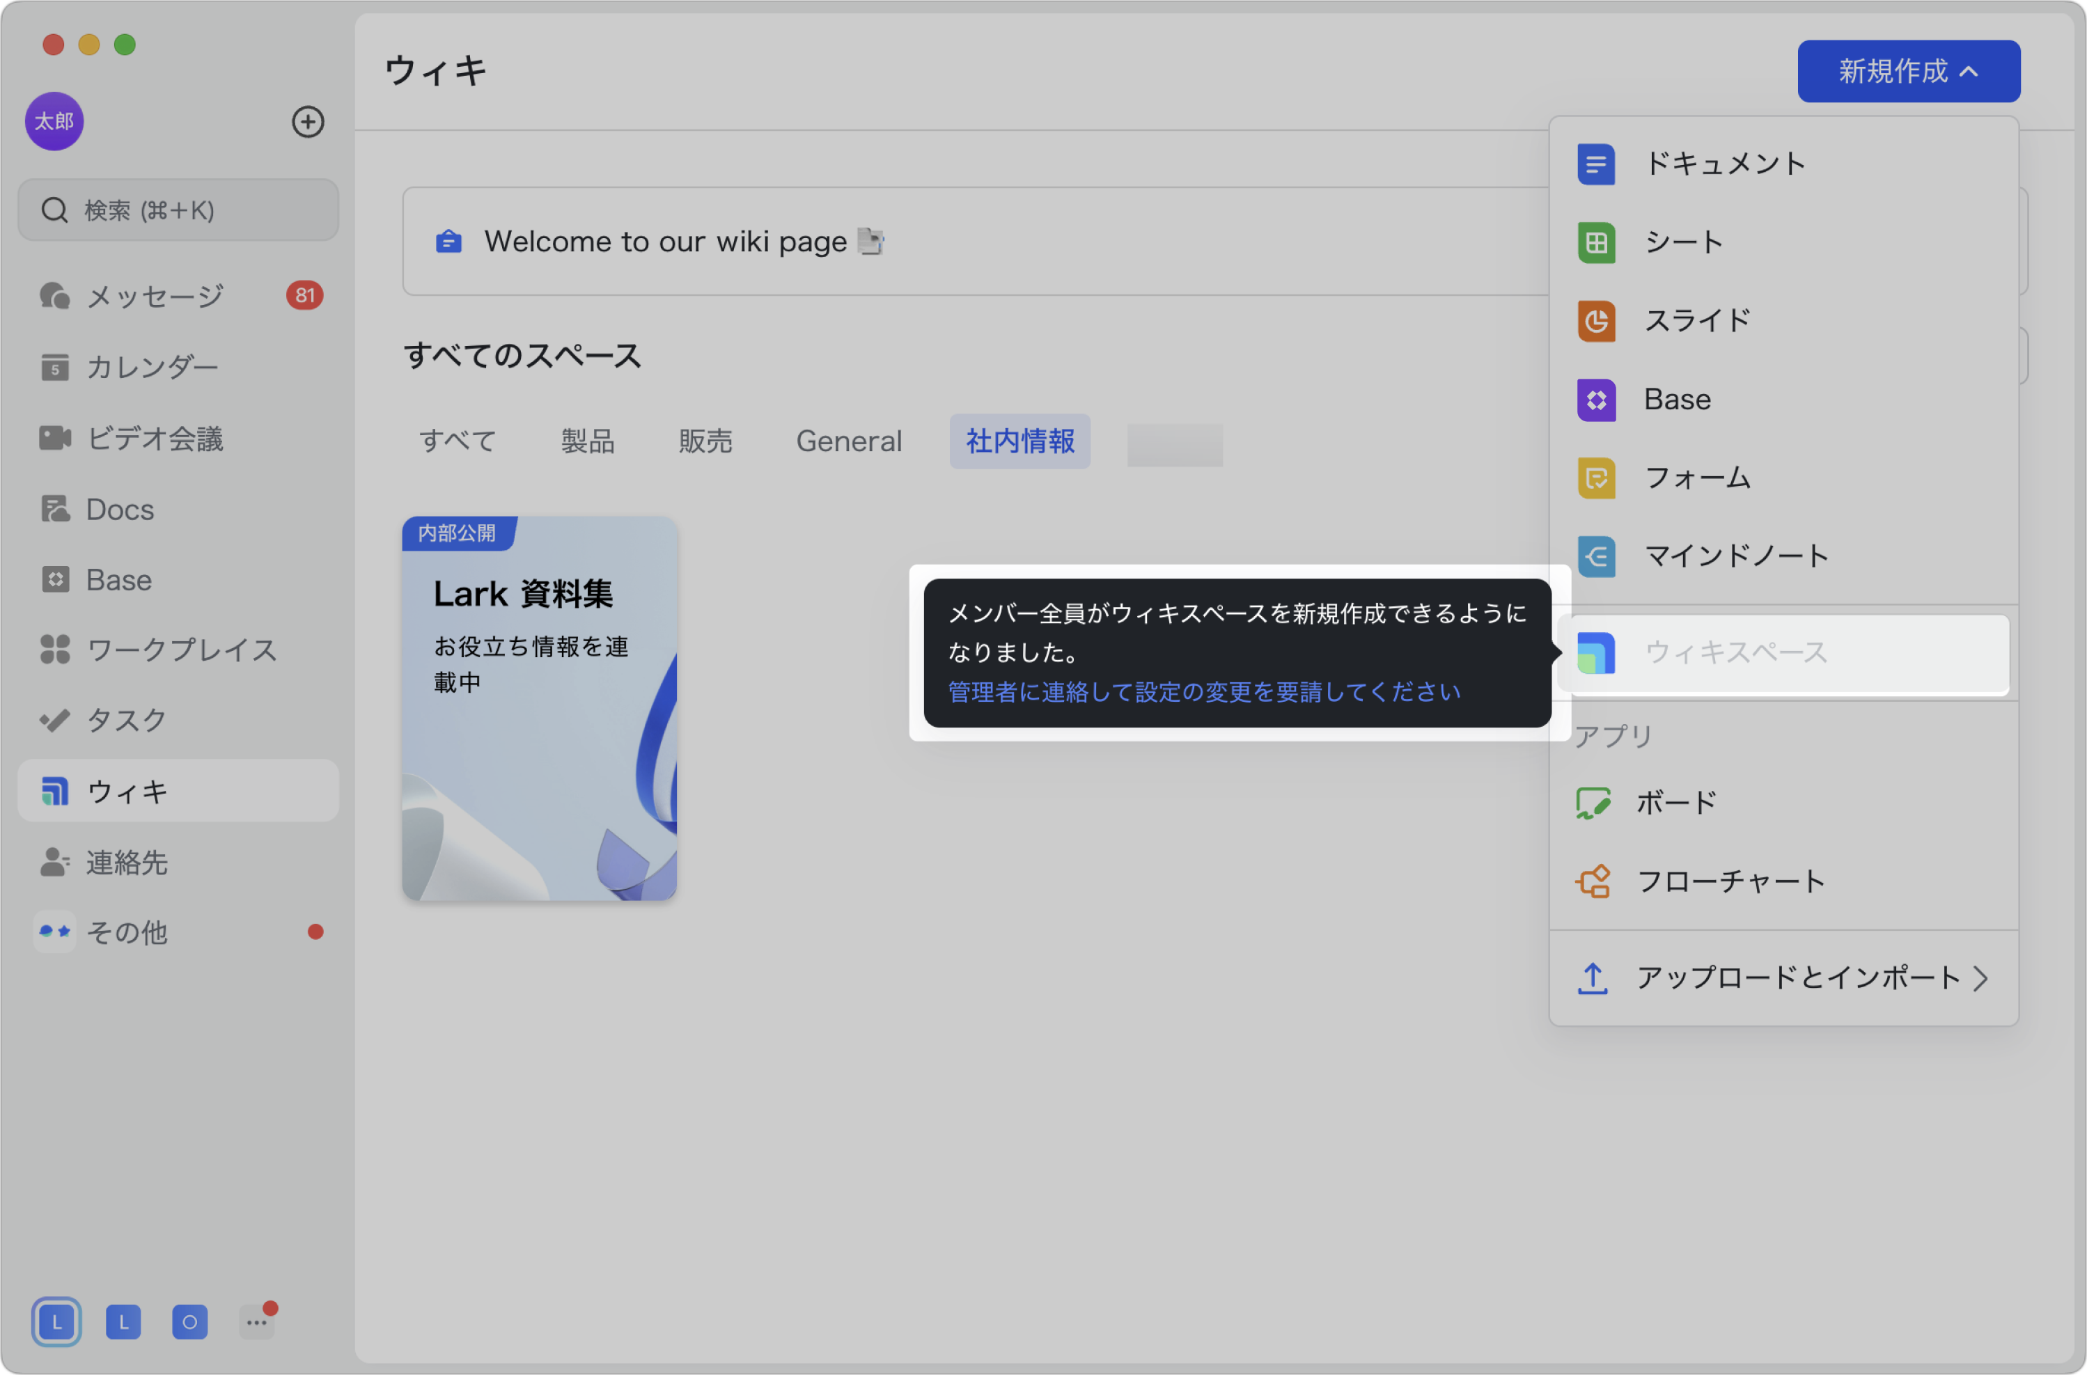2087x1375 pixels.
Task: Open the three-dots more workspaces button
Action: (256, 1321)
